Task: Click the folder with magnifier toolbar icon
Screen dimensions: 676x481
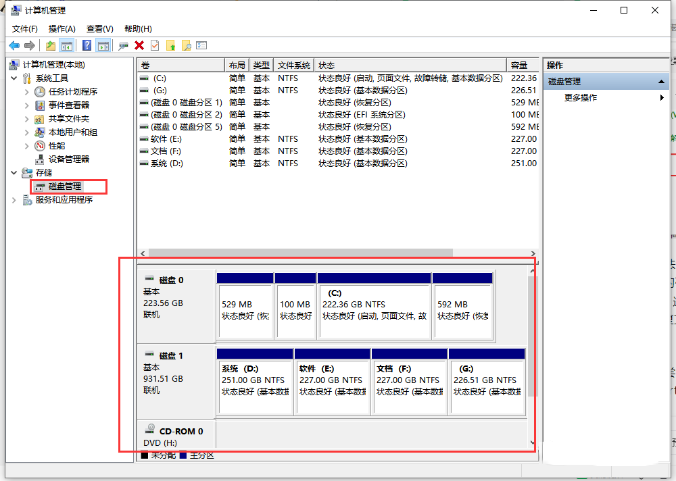Action: 187,45
